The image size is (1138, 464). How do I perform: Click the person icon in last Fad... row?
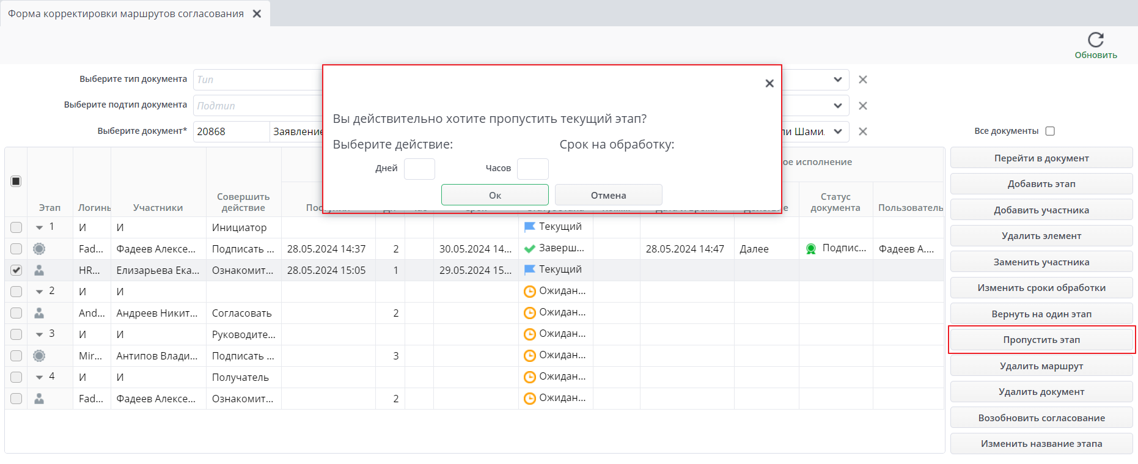(39, 399)
